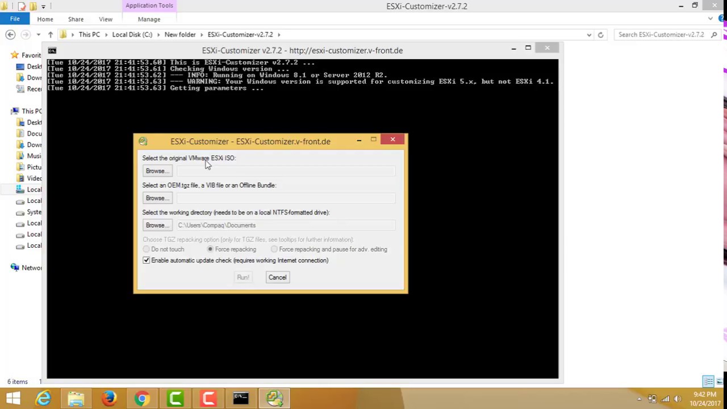Click the Explorer Back arrow

[x=10, y=35]
